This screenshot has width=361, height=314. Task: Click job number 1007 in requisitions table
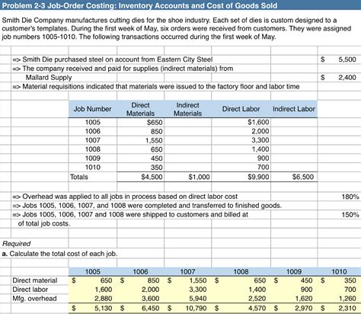click(x=93, y=140)
